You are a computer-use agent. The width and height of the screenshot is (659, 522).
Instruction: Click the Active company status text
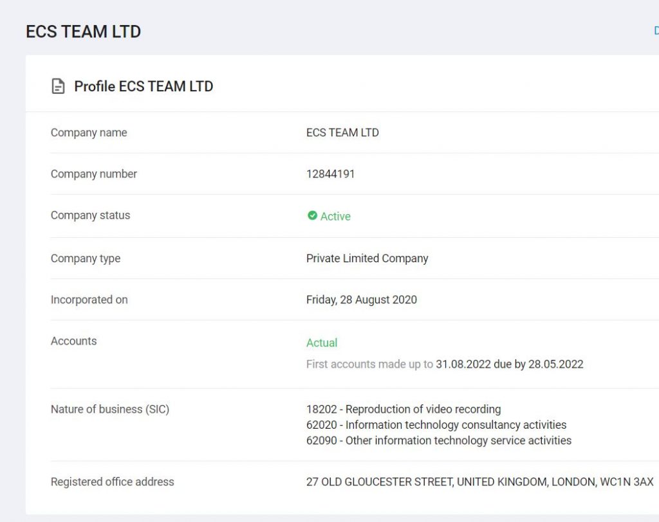point(335,216)
